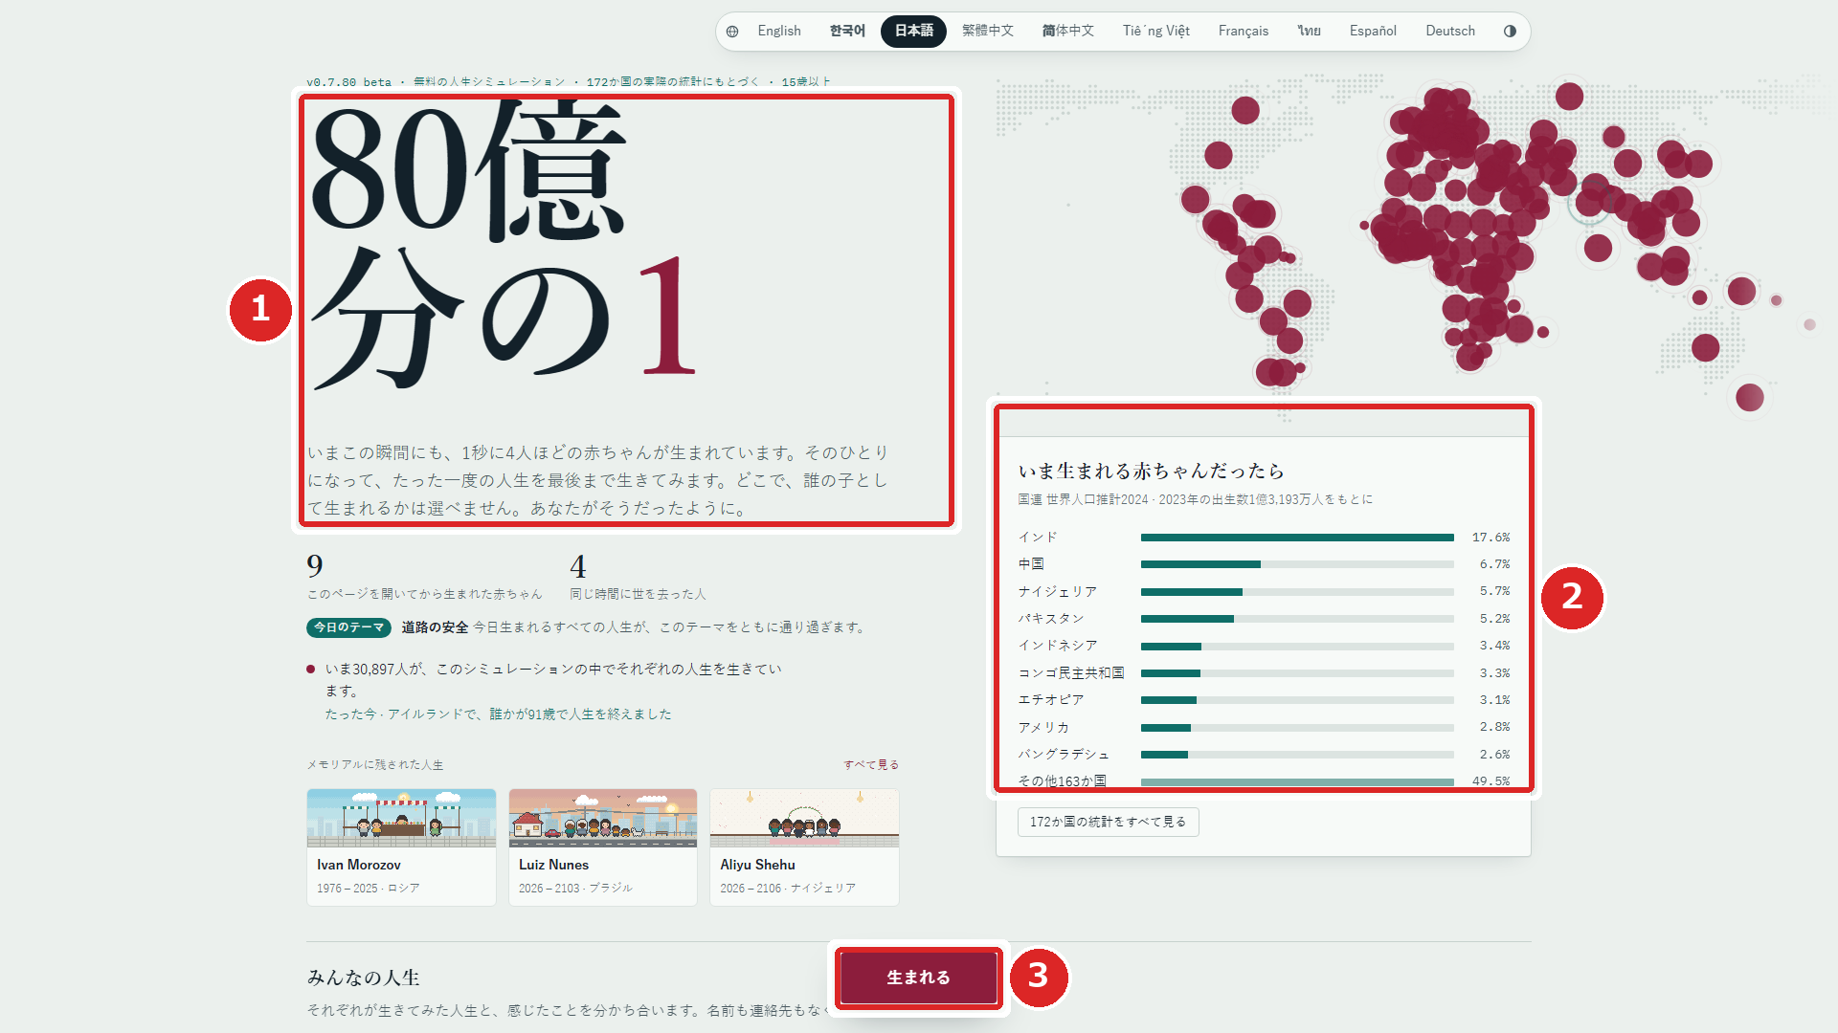The width and height of the screenshot is (1838, 1033).
Task: Click the deaths counter 4
Action: [578, 566]
